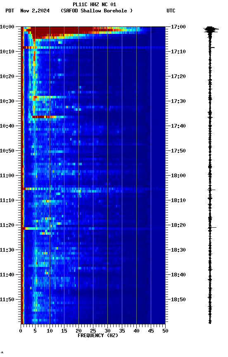Click the 11:10 PDT time label
This screenshot has height=357, width=228.
7,200
